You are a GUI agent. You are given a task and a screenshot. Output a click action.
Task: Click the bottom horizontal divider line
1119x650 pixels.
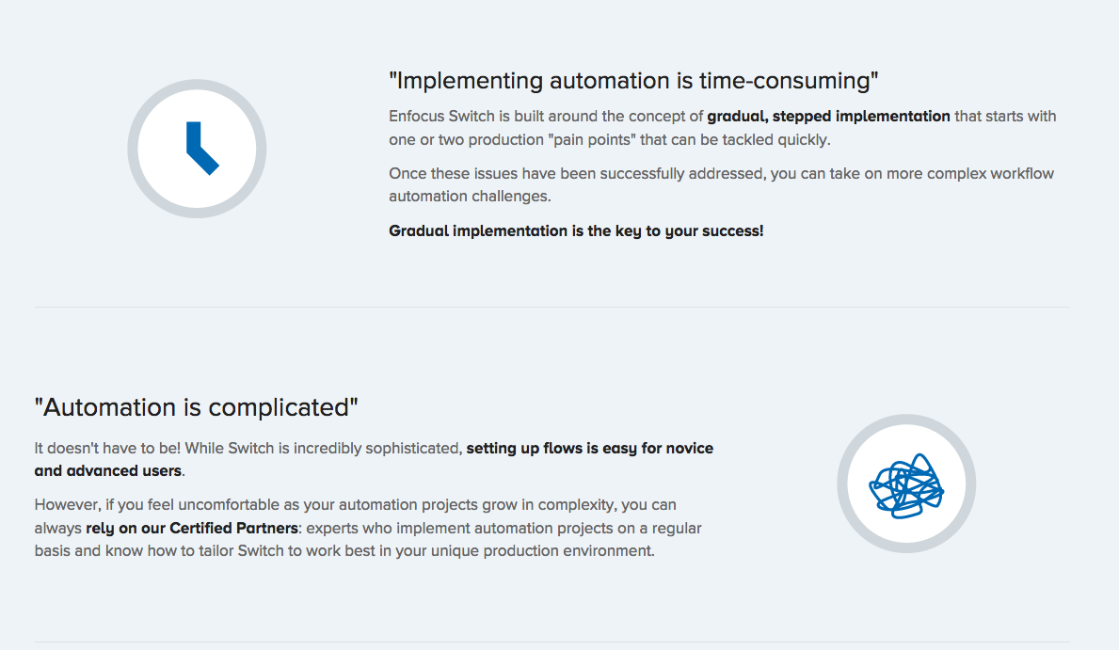pyautogui.click(x=552, y=642)
